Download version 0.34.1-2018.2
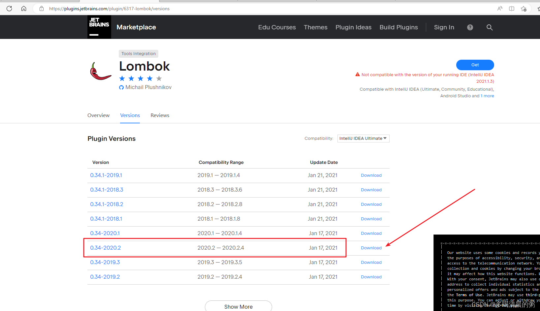The image size is (540, 311). [x=371, y=204]
